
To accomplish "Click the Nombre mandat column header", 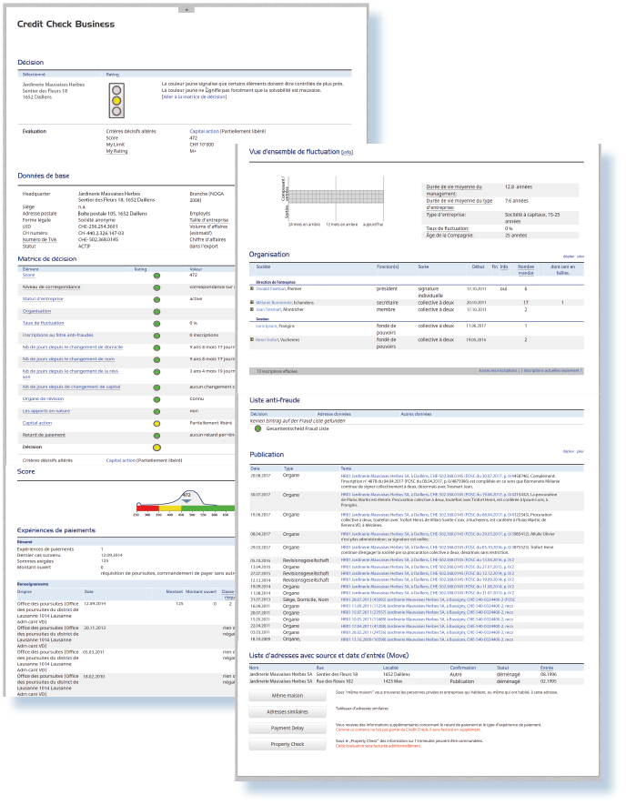I will pyautogui.click(x=526, y=269).
